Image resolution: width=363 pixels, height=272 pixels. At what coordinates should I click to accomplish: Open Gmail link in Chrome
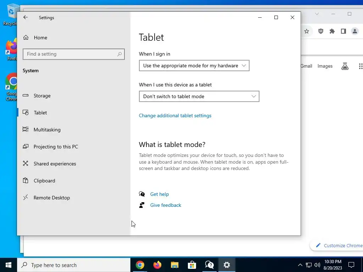[306, 66]
